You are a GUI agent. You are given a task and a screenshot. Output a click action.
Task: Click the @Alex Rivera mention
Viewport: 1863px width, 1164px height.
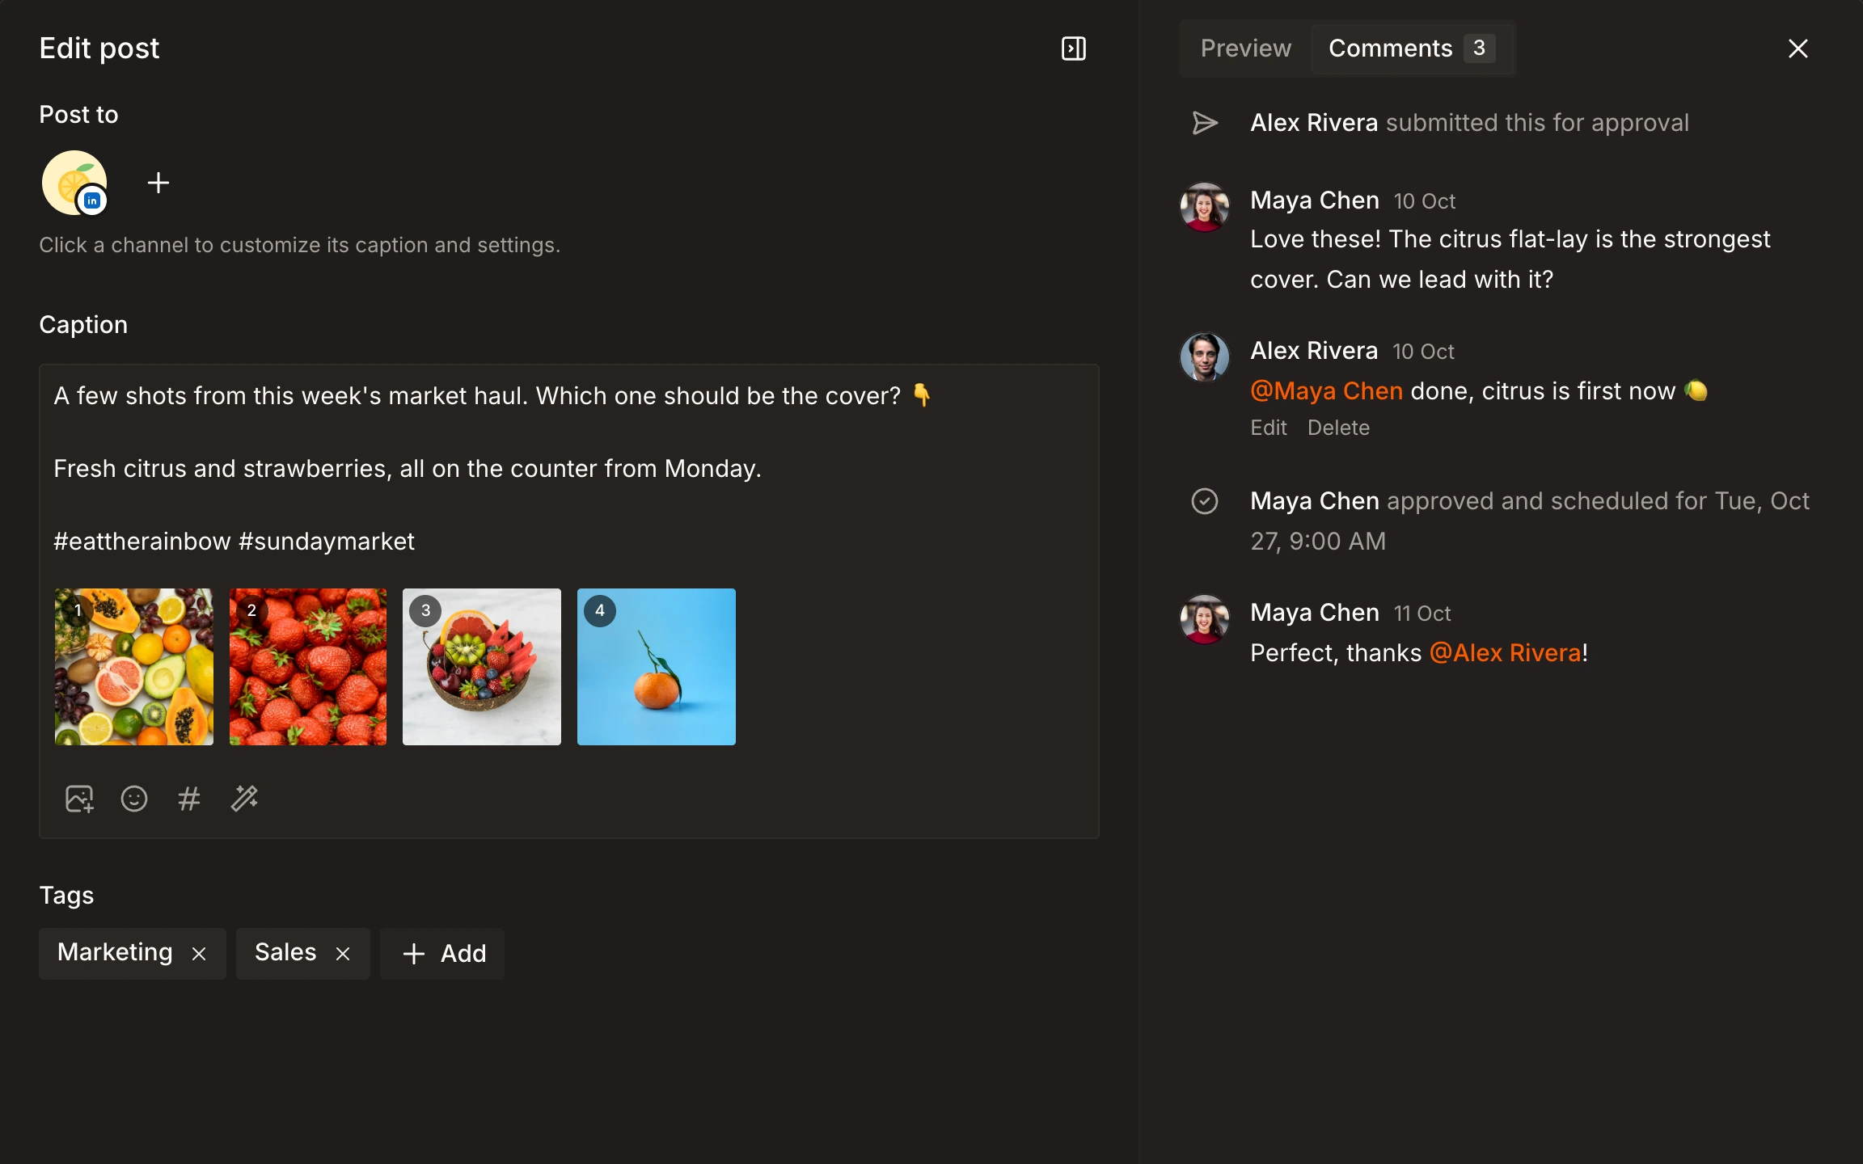pos(1505,653)
